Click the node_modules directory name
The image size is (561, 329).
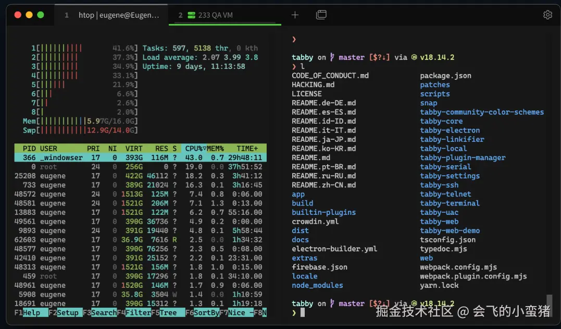coord(317,285)
